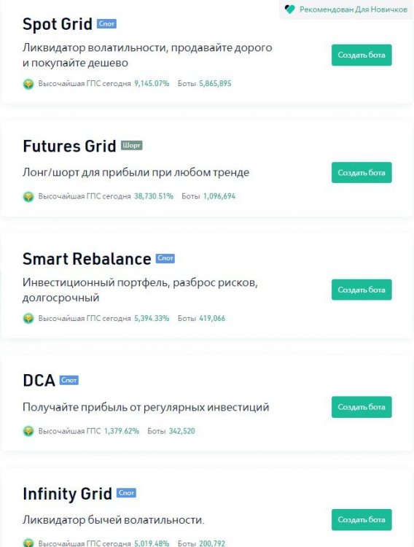Create a Smart Rebalance bot with Создать бота
The height and width of the screenshot is (547, 414).
pyautogui.click(x=362, y=290)
